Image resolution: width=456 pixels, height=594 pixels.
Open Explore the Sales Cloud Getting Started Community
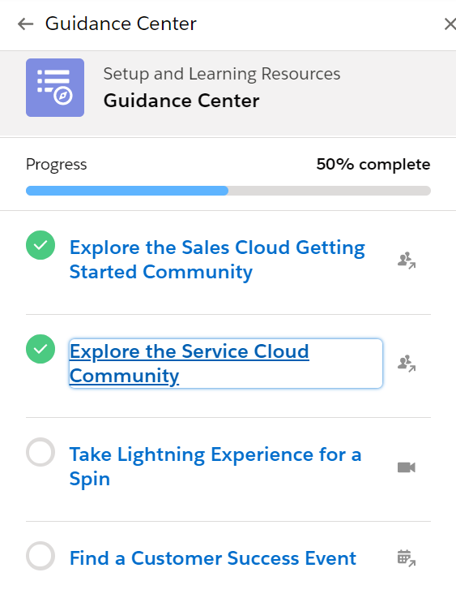(217, 260)
